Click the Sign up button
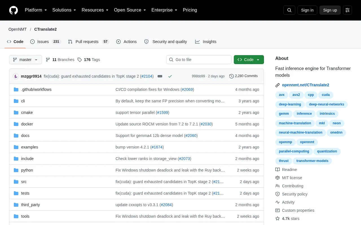The height and width of the screenshot is (225, 361). (x=330, y=10)
